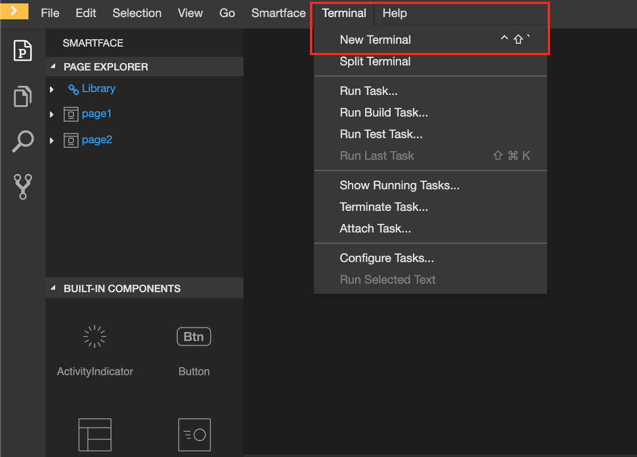The width and height of the screenshot is (637, 457).
Task: Open the View menu
Action: coord(190,13)
